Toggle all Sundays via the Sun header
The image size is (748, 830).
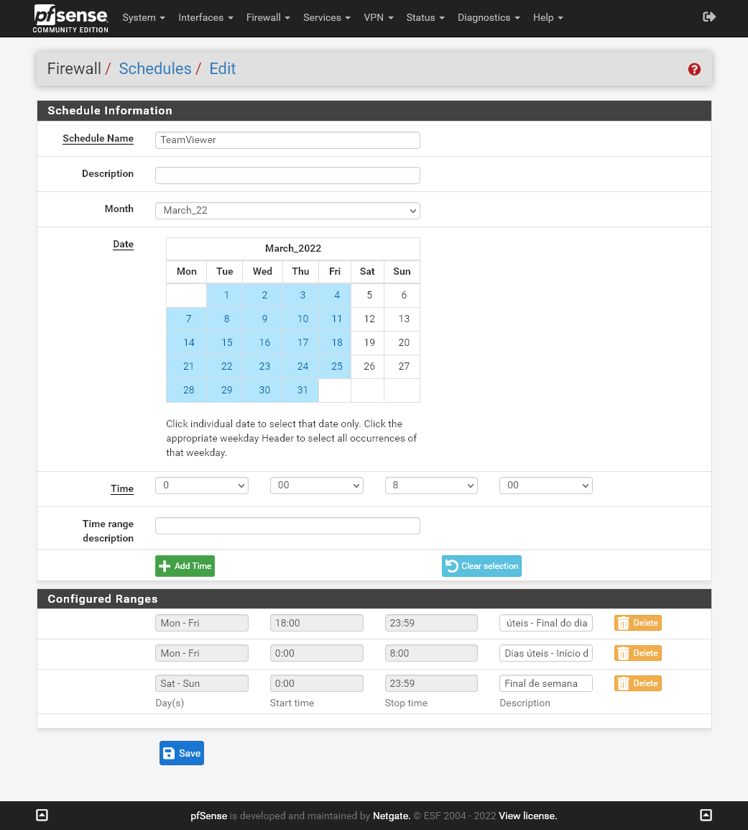tap(402, 271)
